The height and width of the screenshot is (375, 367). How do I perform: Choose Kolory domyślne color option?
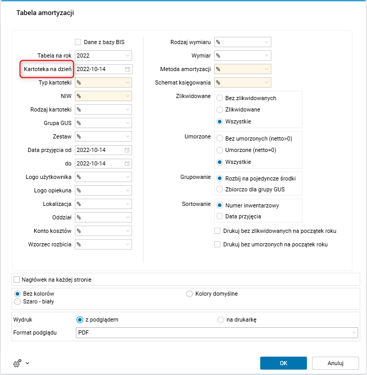pos(190,294)
